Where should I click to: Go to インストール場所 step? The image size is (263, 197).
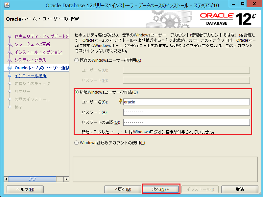pyautogui.click(x=31, y=76)
